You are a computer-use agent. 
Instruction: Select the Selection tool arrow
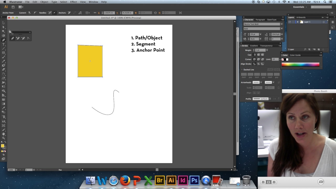click(x=3, y=23)
